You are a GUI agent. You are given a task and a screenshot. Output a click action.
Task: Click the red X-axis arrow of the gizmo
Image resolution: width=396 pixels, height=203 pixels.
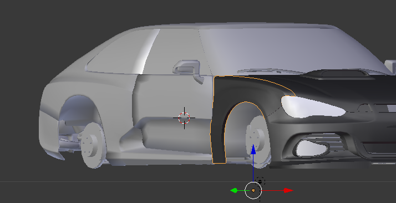pyautogui.click(x=288, y=190)
